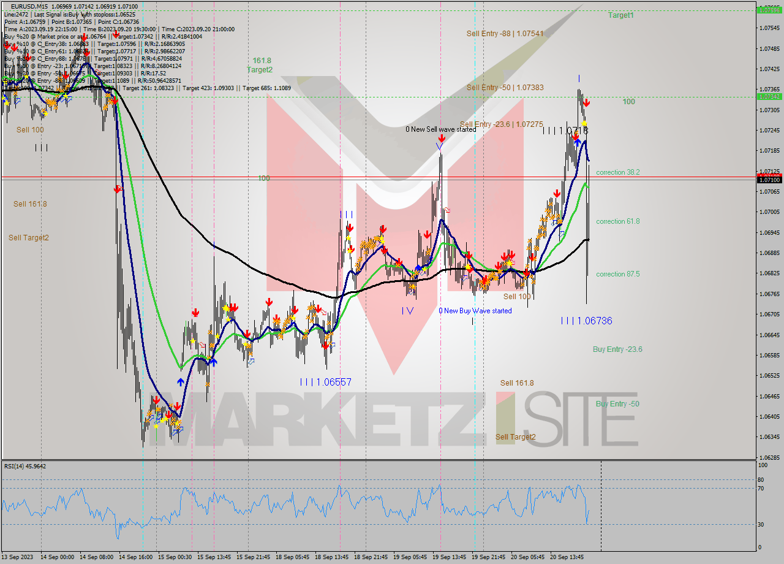
Task: Select 'Sell Entry -88 | 1.07541' label
Action: pyautogui.click(x=505, y=34)
